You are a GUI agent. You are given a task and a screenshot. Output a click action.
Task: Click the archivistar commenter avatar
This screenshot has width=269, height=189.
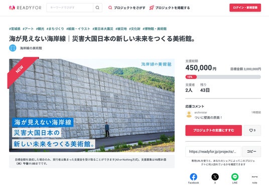(189, 115)
